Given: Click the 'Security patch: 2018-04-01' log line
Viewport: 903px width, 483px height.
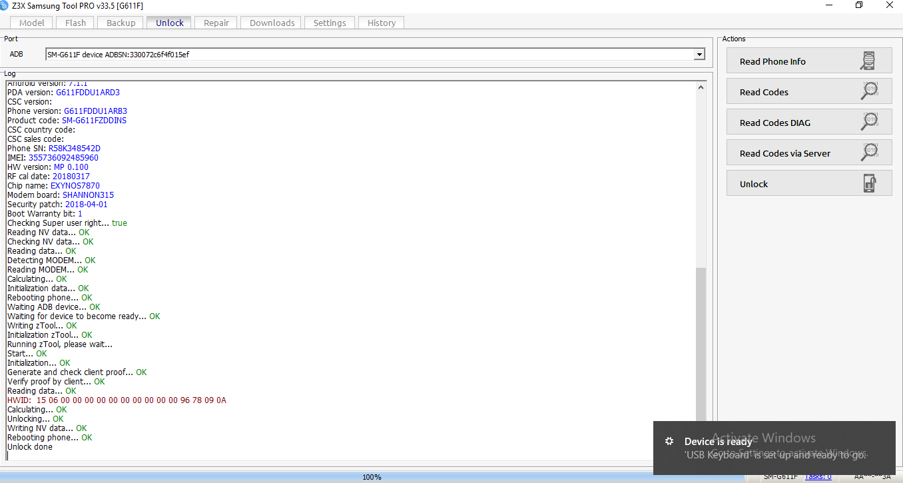Looking at the screenshot, I should (x=57, y=205).
